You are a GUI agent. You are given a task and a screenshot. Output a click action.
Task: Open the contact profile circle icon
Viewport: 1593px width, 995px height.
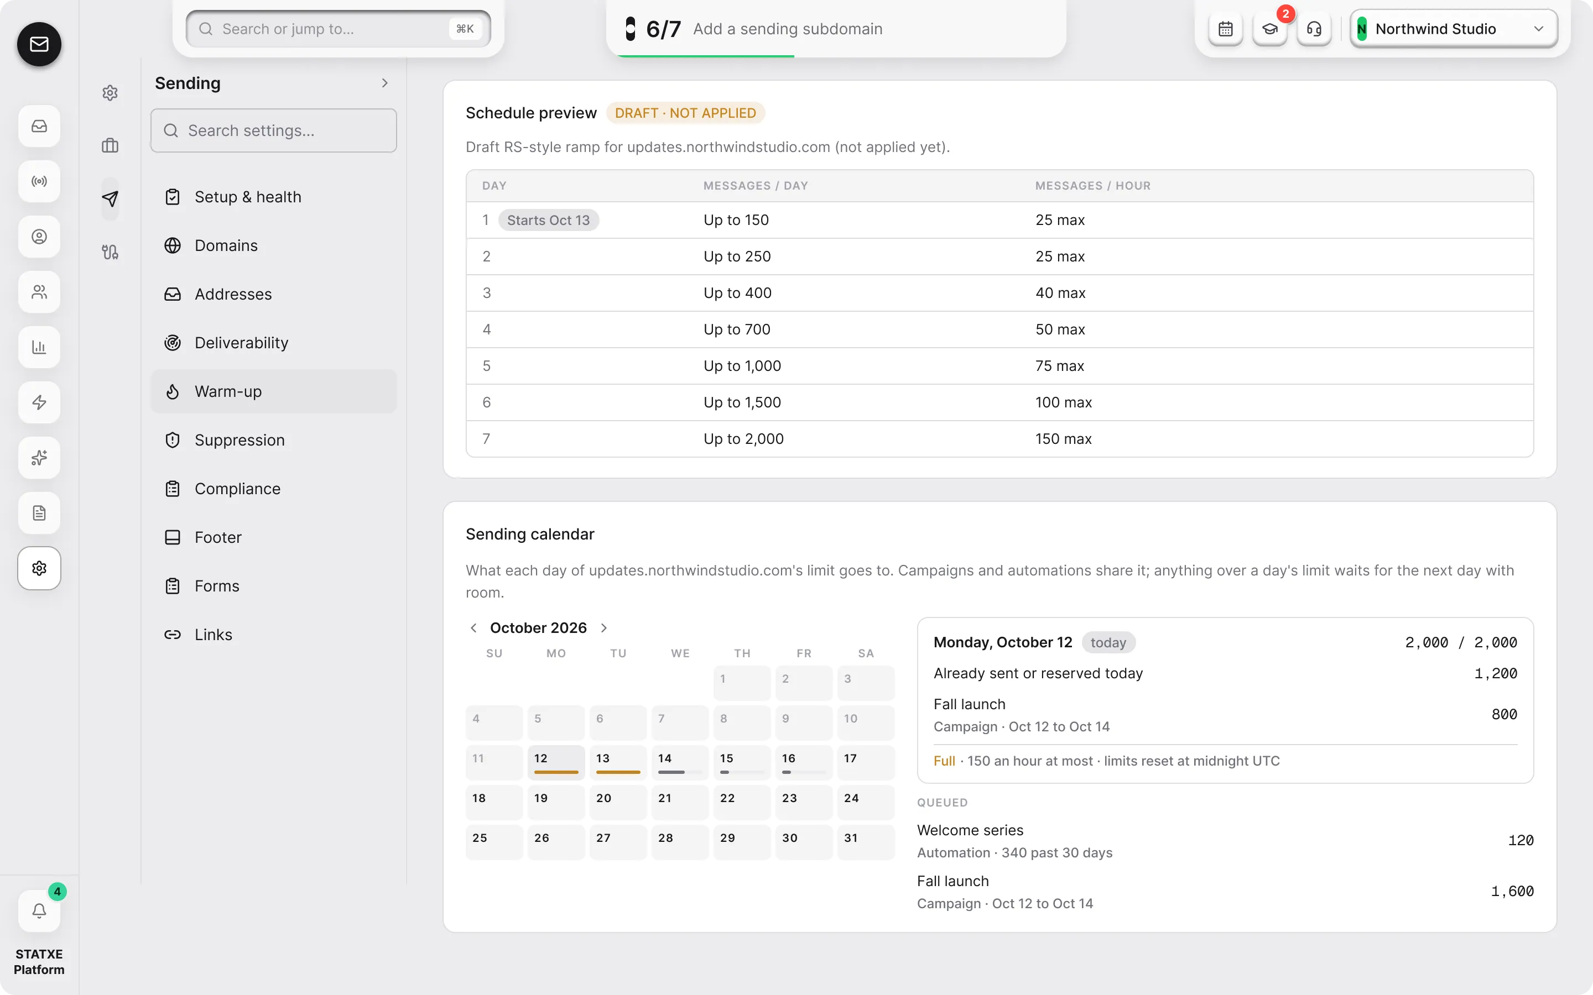[x=39, y=237]
